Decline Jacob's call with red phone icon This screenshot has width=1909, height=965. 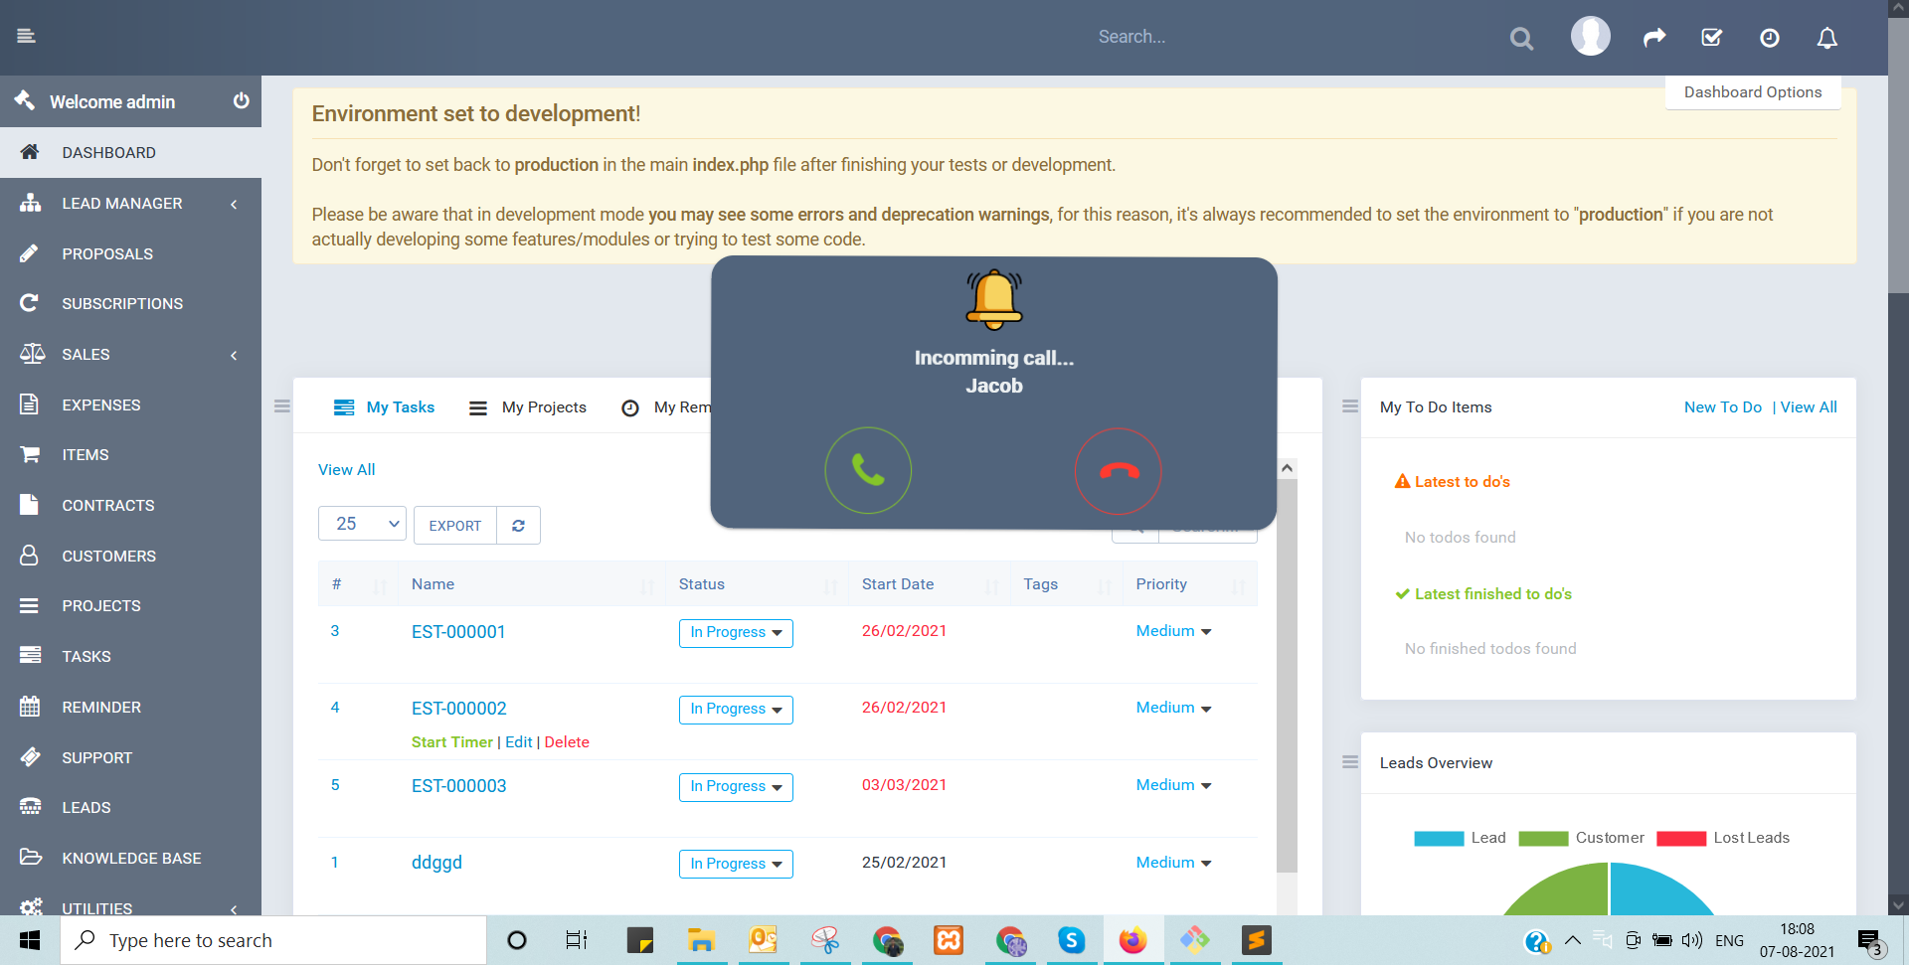point(1118,471)
